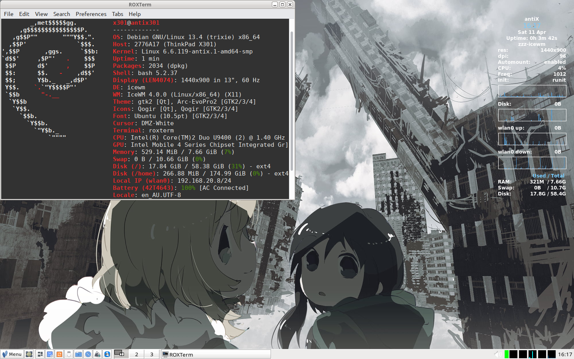Open the Edit menu in ROXTerm
Viewport: 574px width, 359px height.
(24, 14)
